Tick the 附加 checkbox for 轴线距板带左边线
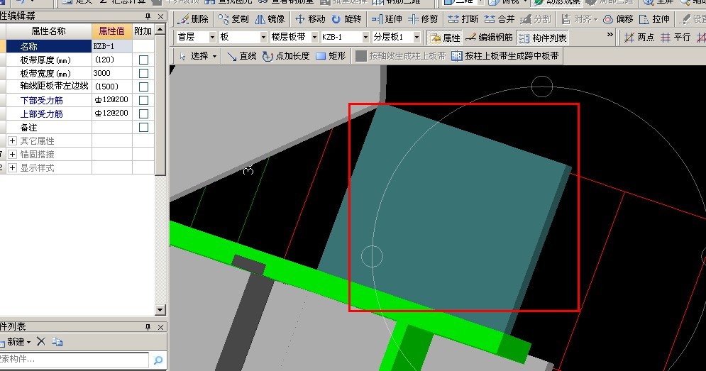The width and height of the screenshot is (706, 371). (x=143, y=87)
